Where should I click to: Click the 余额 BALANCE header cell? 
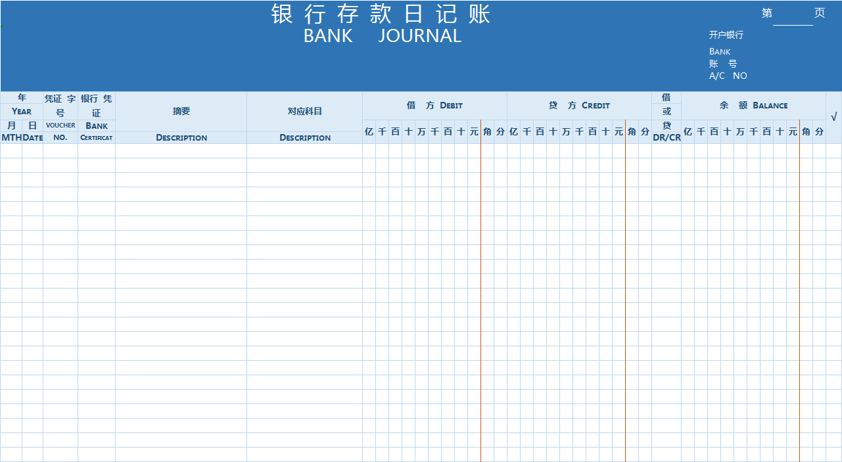[x=753, y=104]
